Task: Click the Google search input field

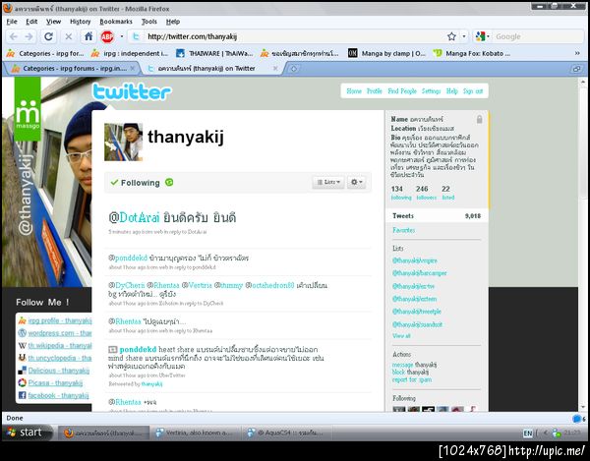Action: coord(537,36)
